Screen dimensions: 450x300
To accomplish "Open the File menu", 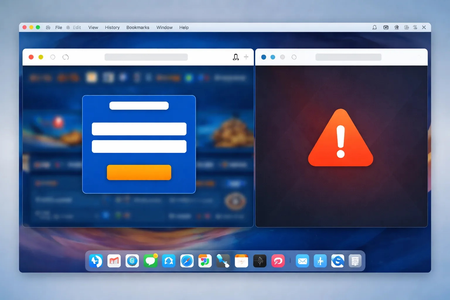I will pyautogui.click(x=59, y=28).
